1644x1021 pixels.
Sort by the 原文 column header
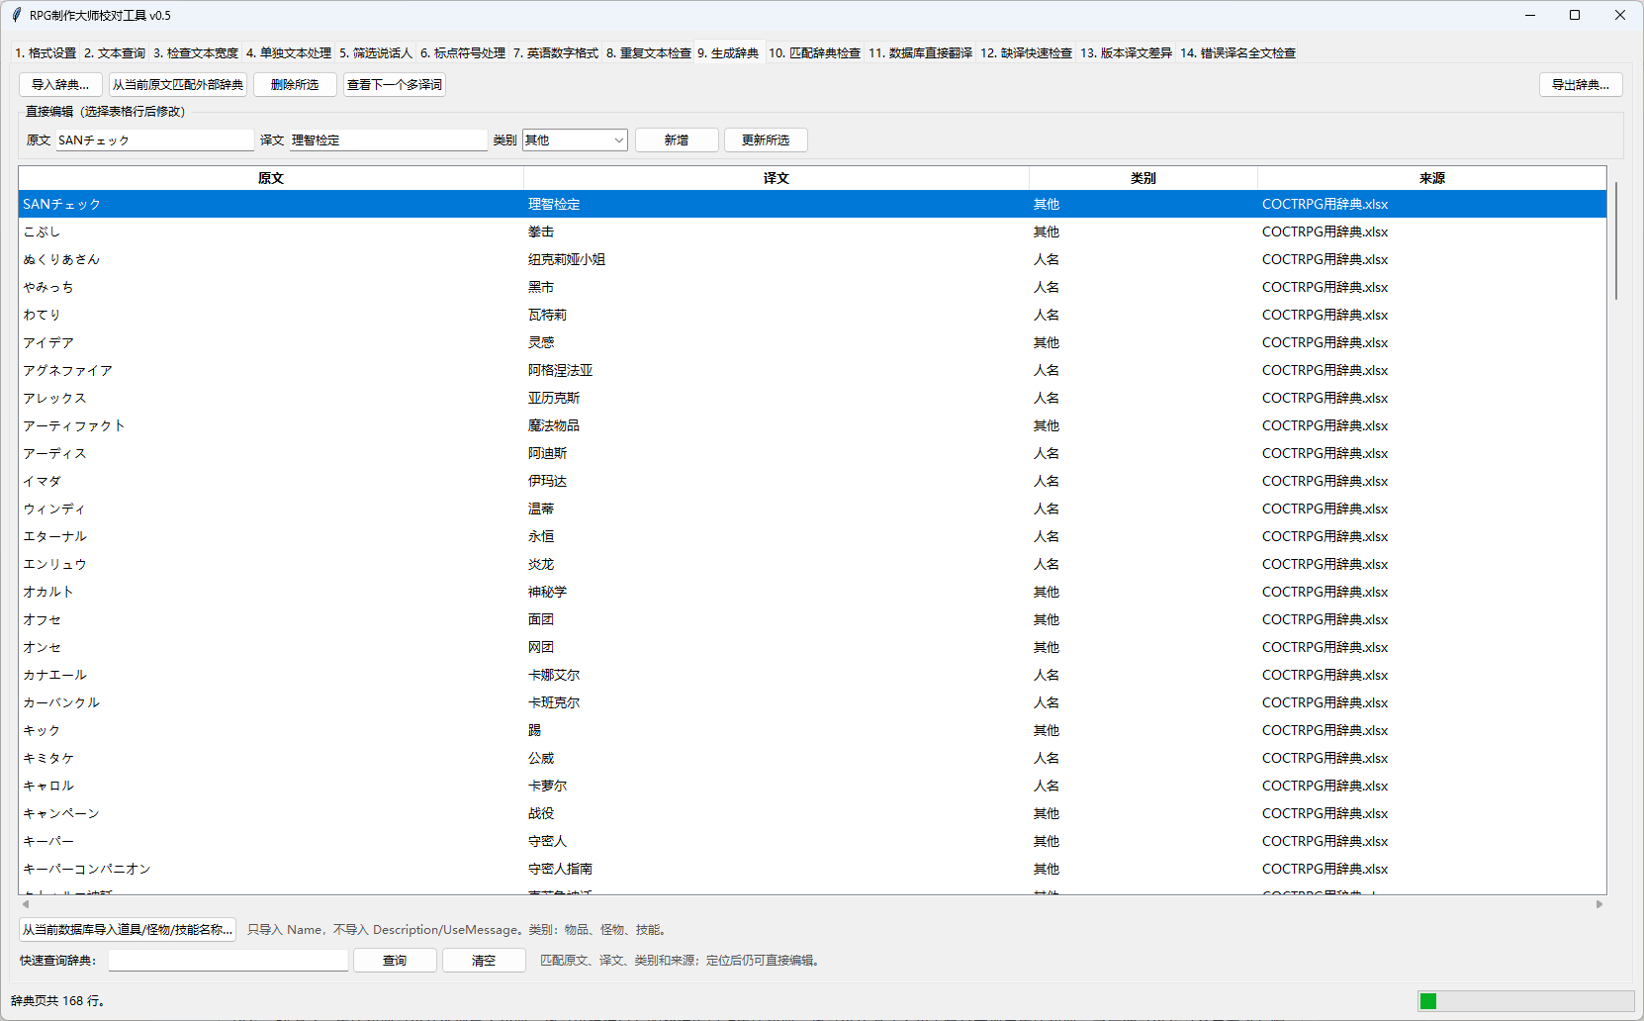tap(271, 178)
